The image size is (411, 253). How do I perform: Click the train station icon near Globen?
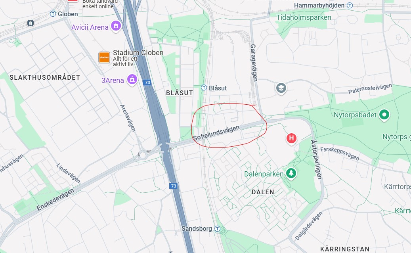(x=31, y=23)
